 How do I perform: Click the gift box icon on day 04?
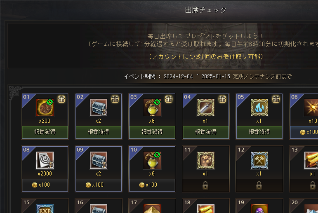click(222, 99)
